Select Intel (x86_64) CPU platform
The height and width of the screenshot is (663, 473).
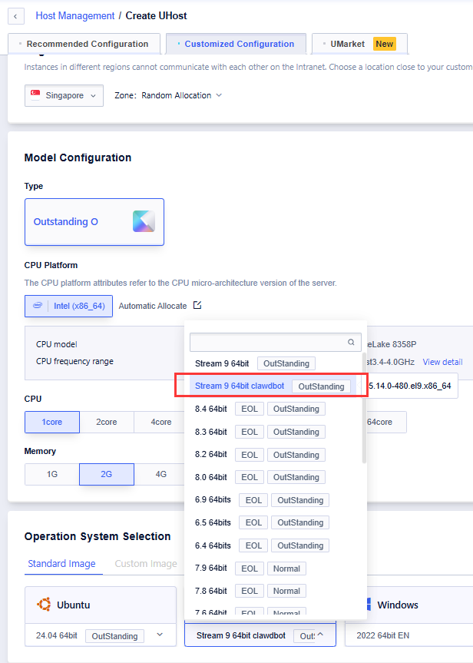point(68,306)
